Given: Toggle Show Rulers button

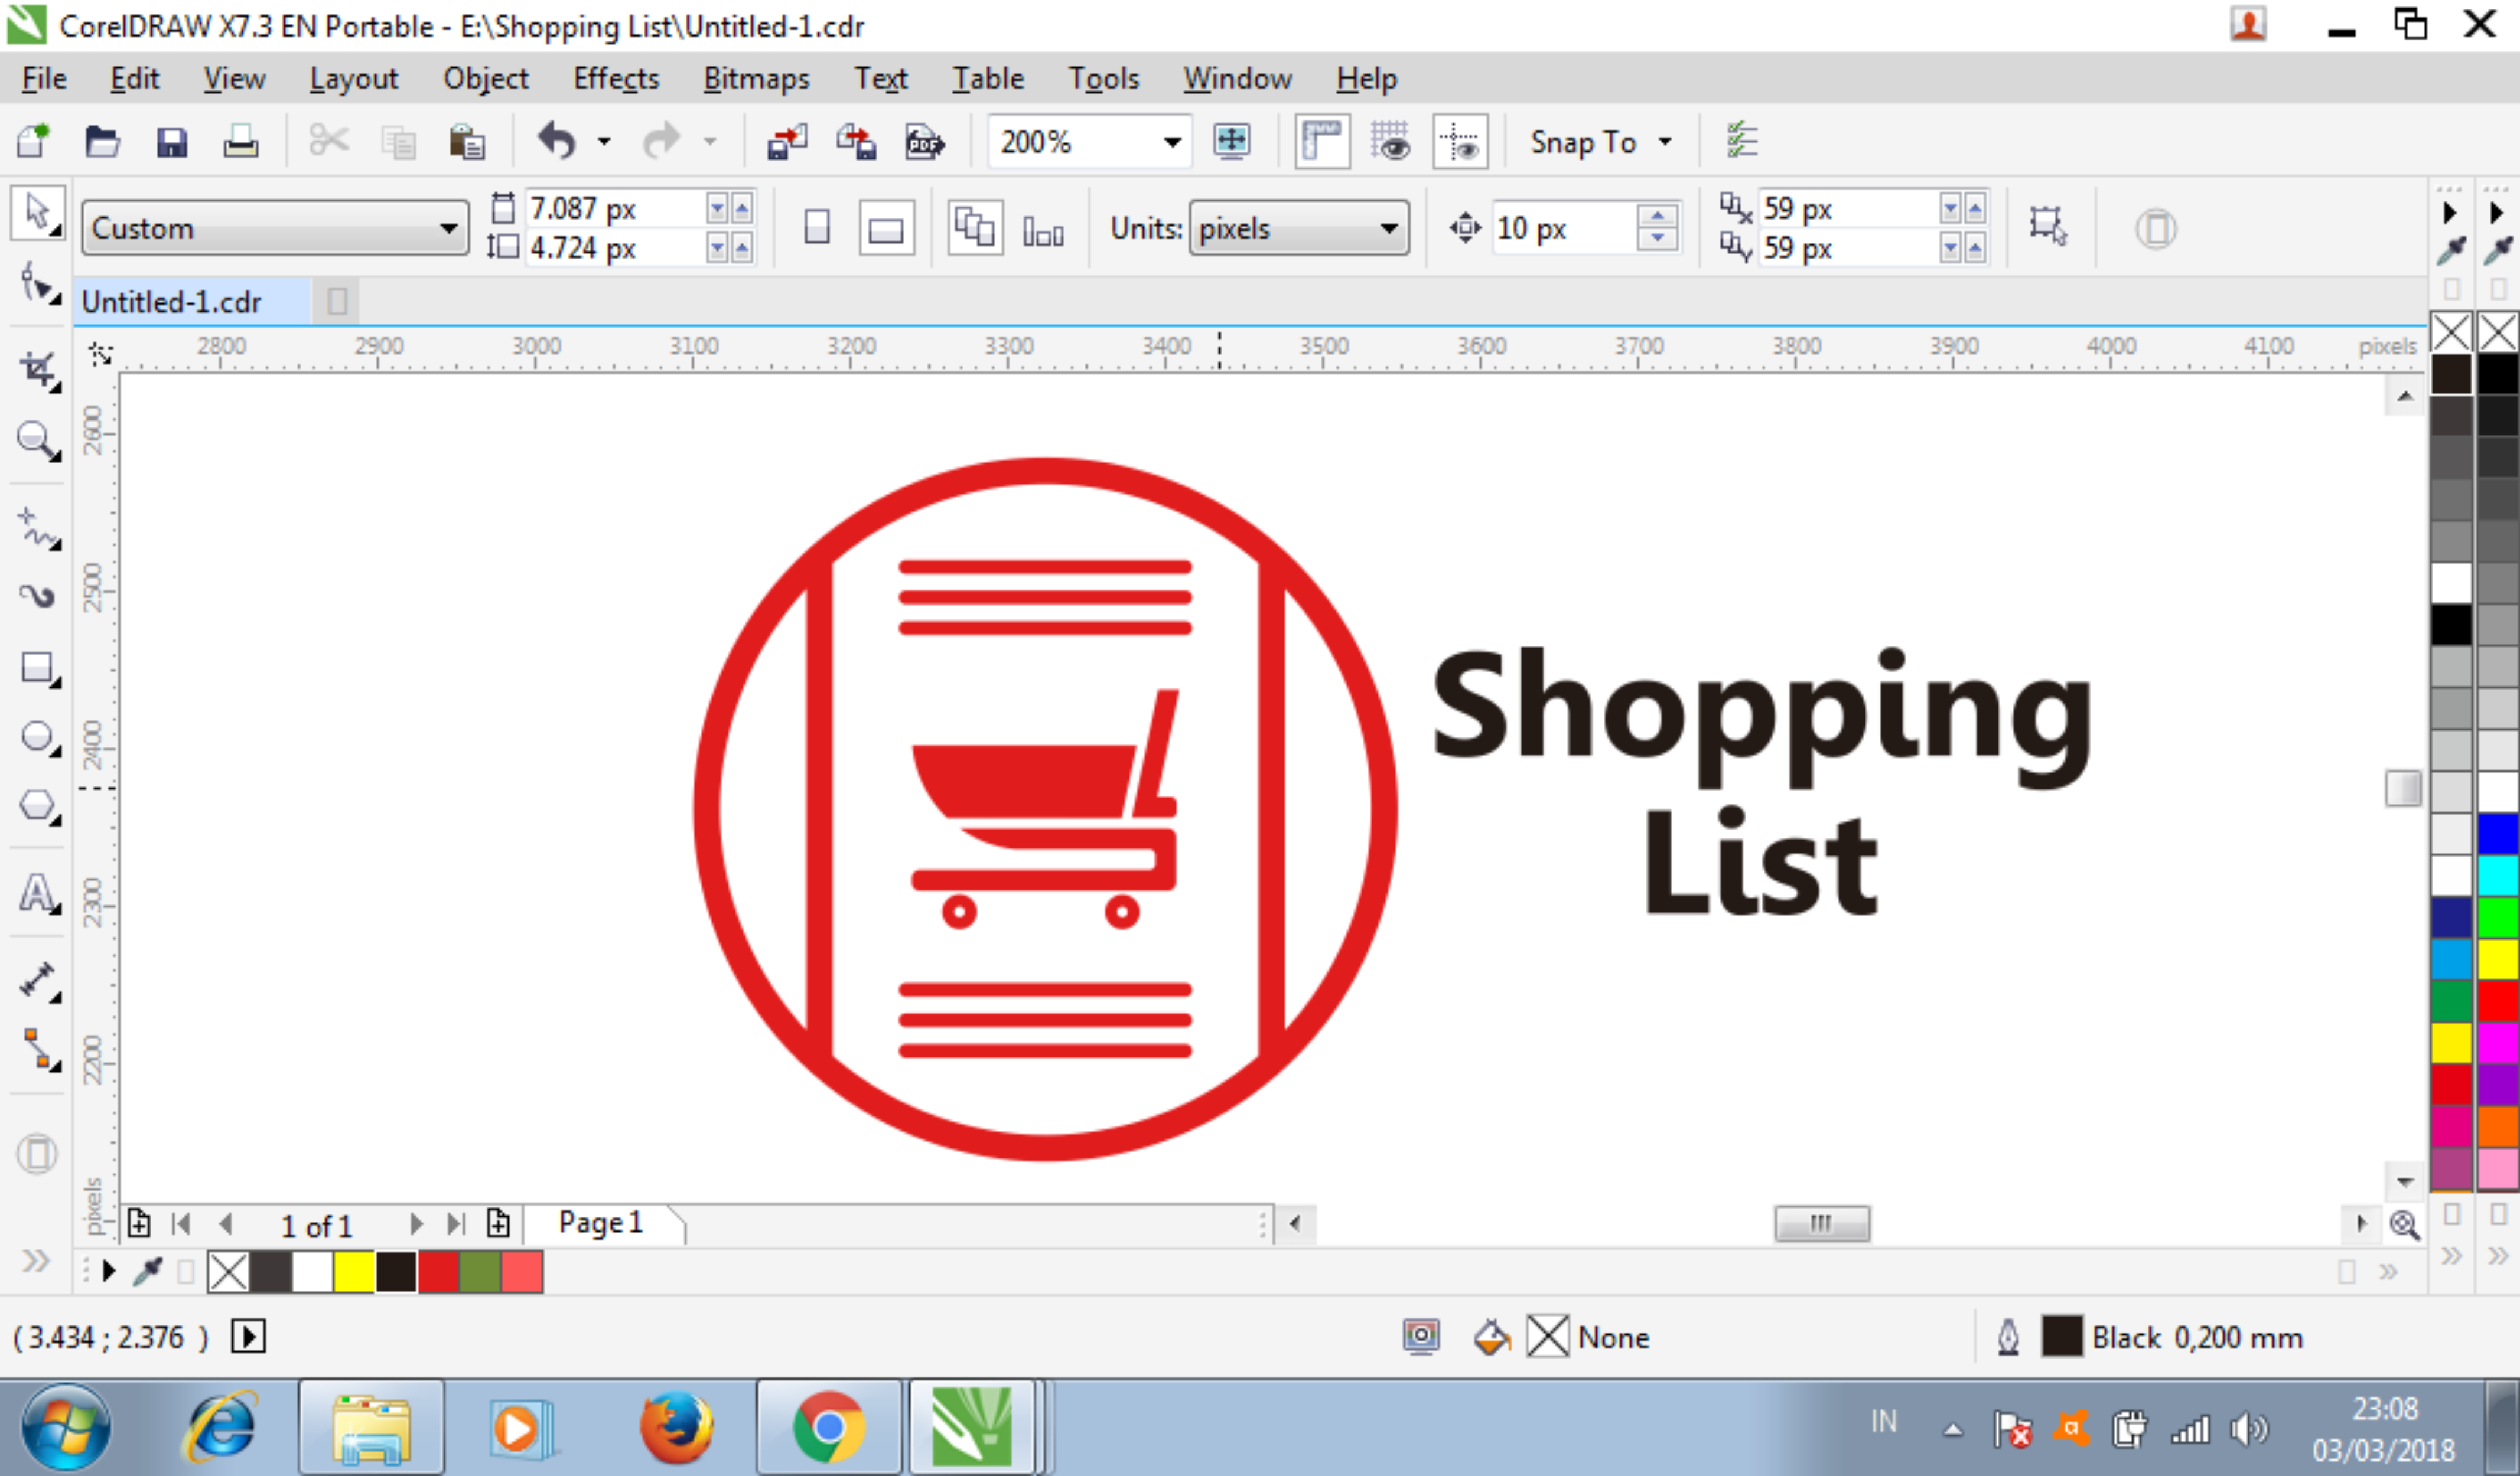Looking at the screenshot, I should click(1322, 142).
